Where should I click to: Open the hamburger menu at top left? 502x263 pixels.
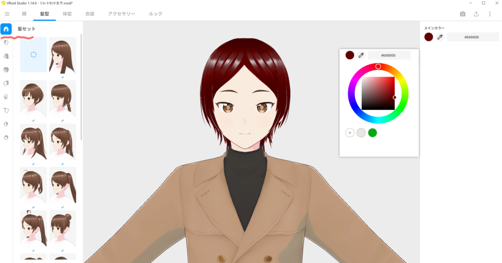coord(7,14)
